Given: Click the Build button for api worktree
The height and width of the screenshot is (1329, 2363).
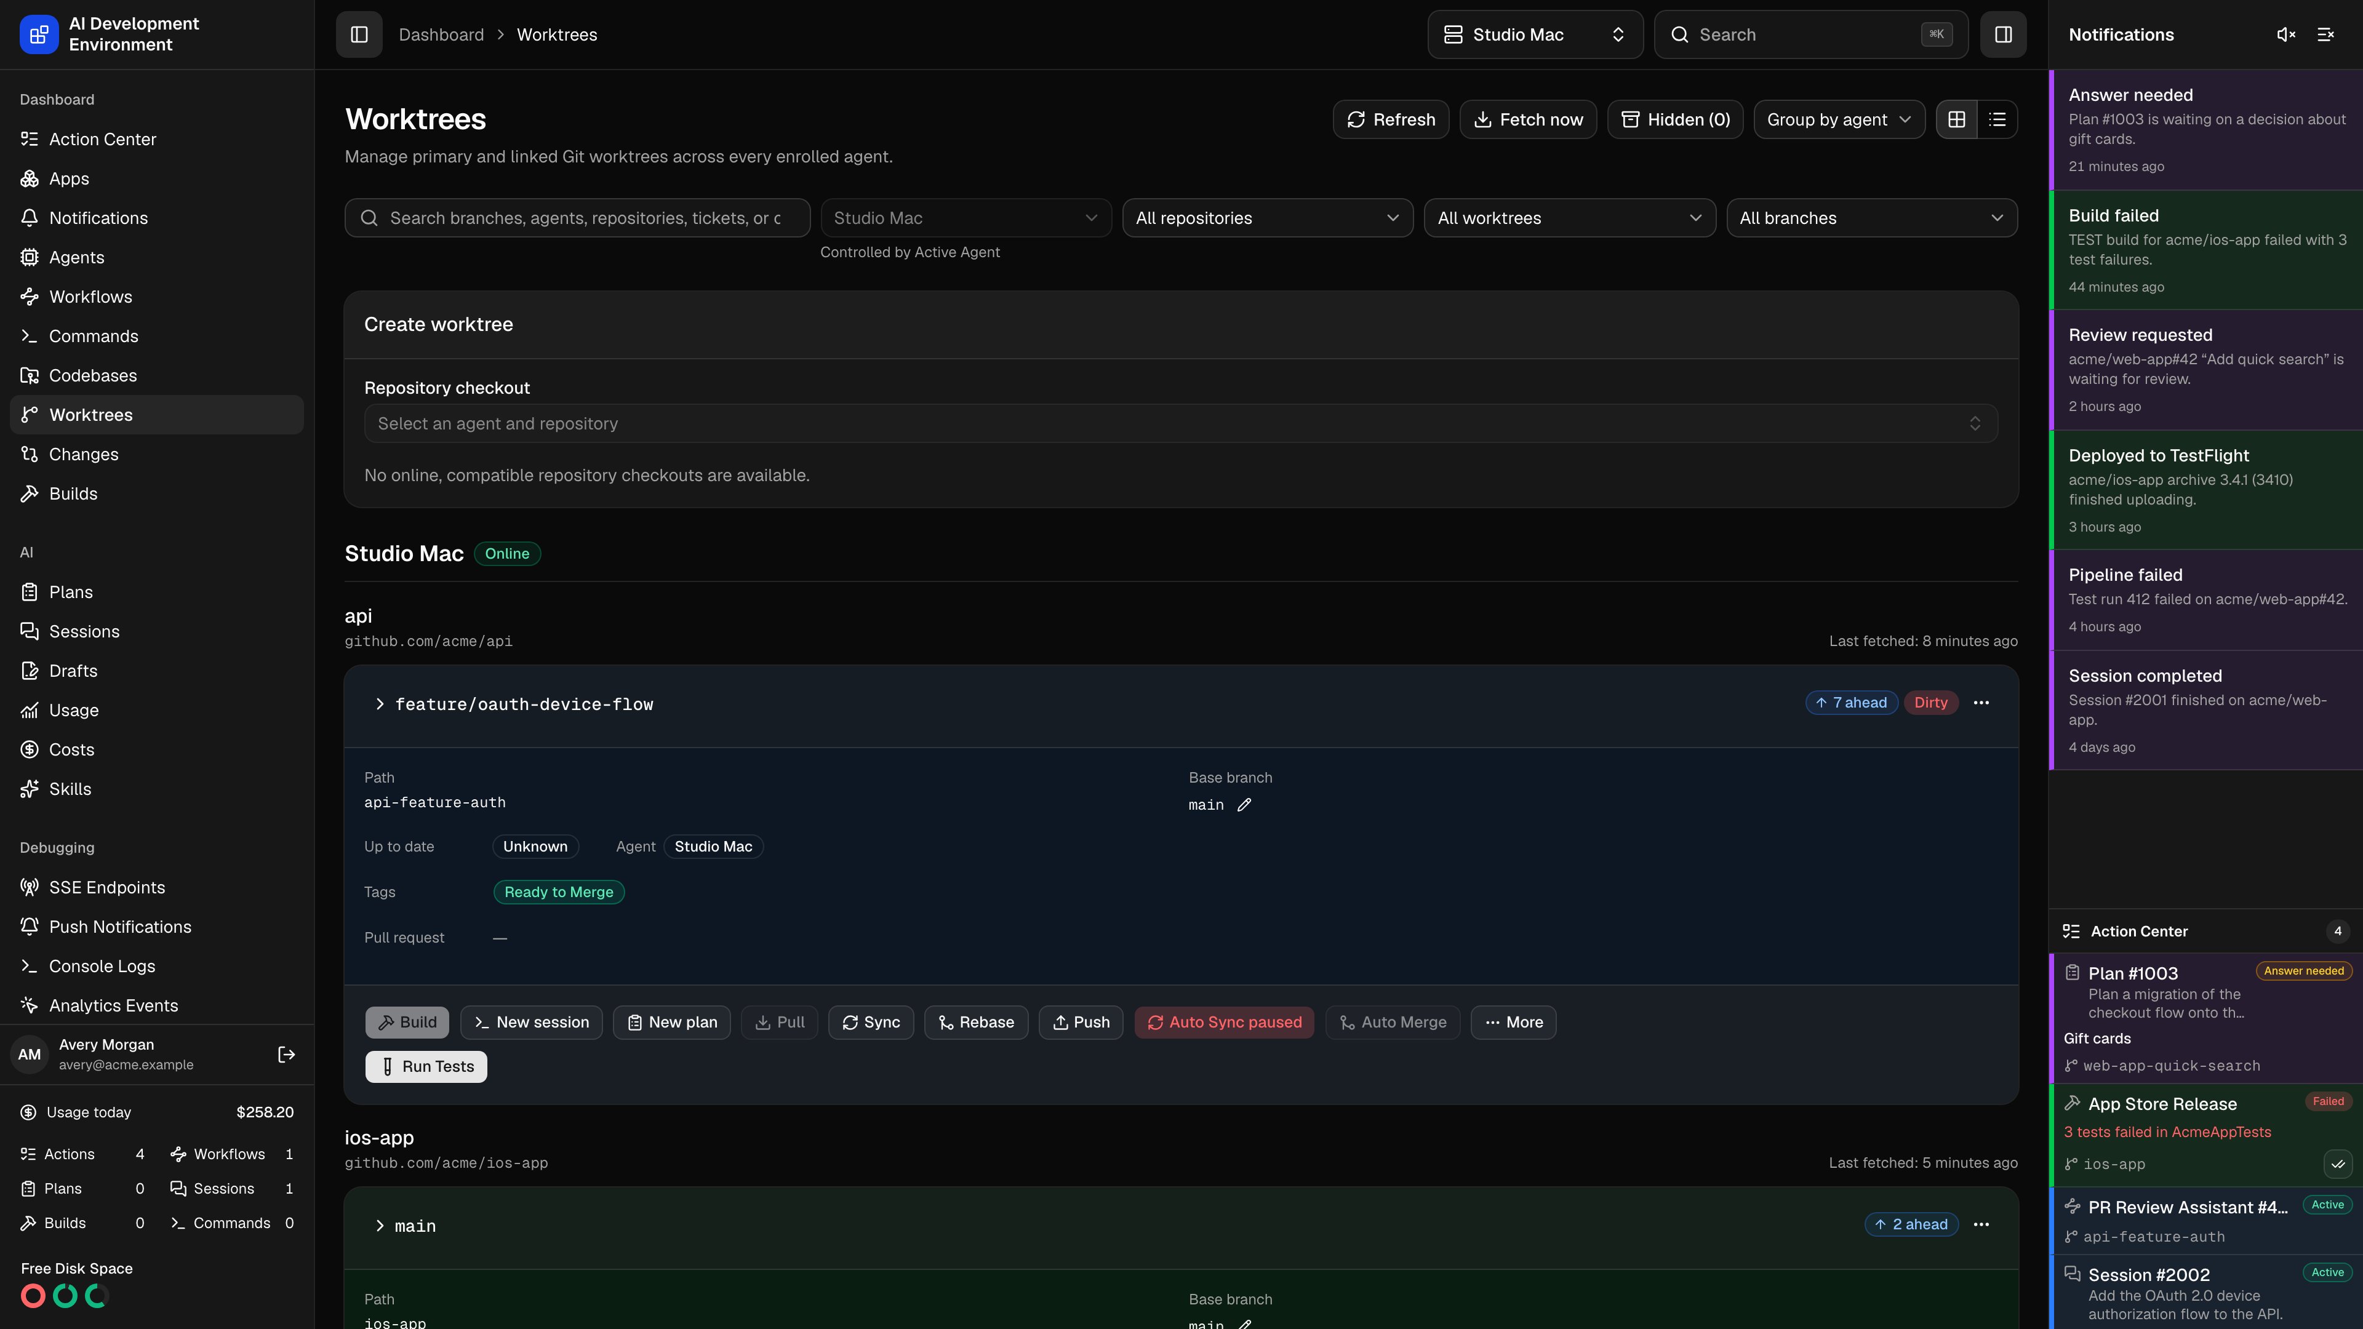Looking at the screenshot, I should (407, 1023).
